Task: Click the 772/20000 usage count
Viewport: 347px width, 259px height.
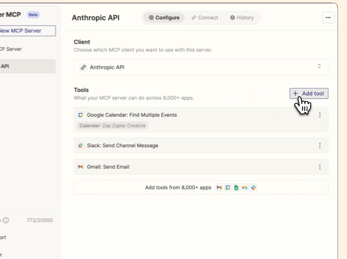Action: click(x=40, y=220)
